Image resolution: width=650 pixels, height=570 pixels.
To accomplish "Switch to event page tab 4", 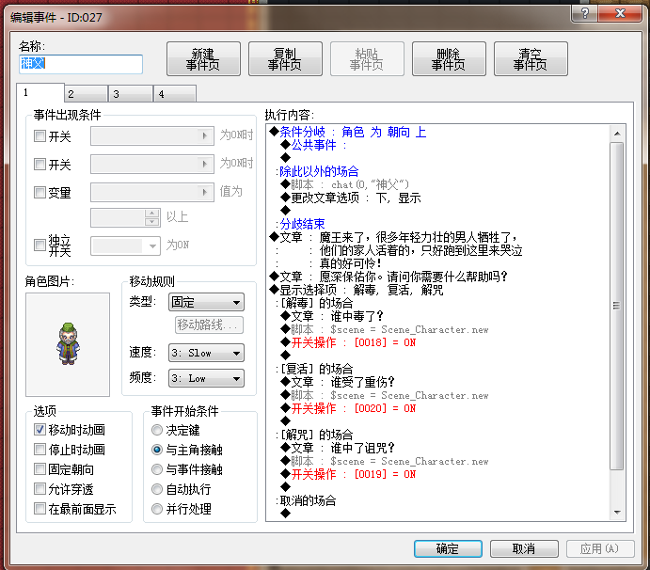I will (175, 94).
